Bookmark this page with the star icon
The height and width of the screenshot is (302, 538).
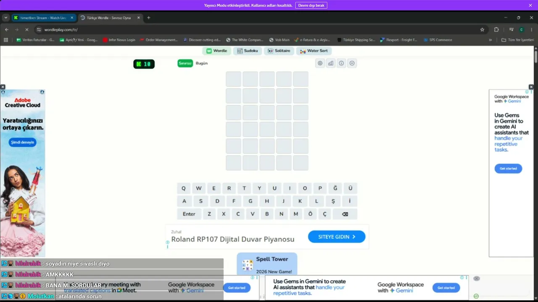(482, 30)
